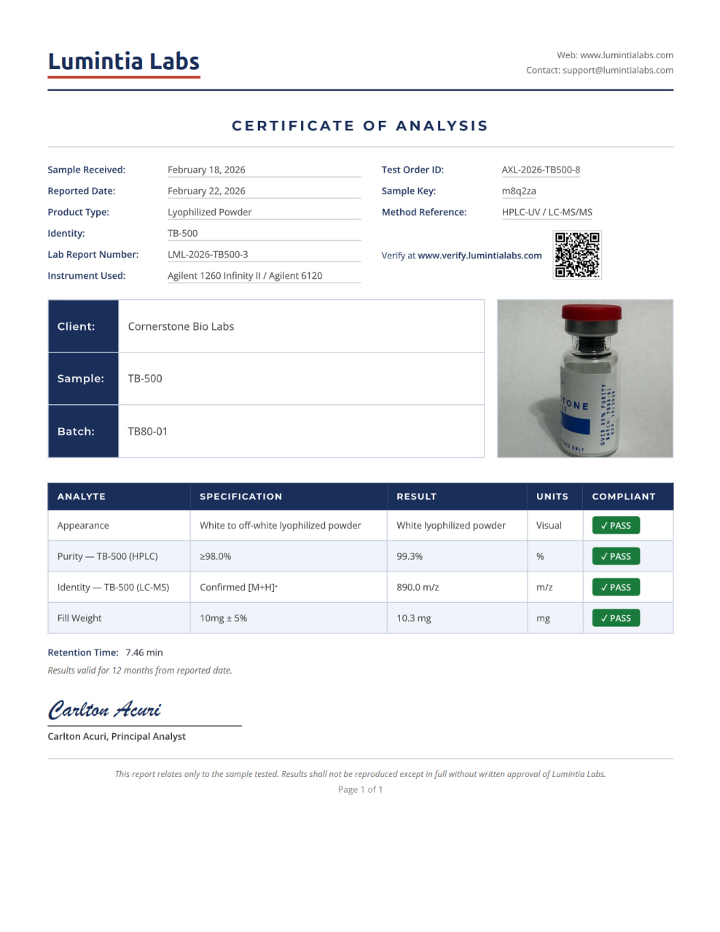Click the Method Reference HPLC-UV / LC-MS/MS
The width and height of the screenshot is (720, 932).
(547, 212)
